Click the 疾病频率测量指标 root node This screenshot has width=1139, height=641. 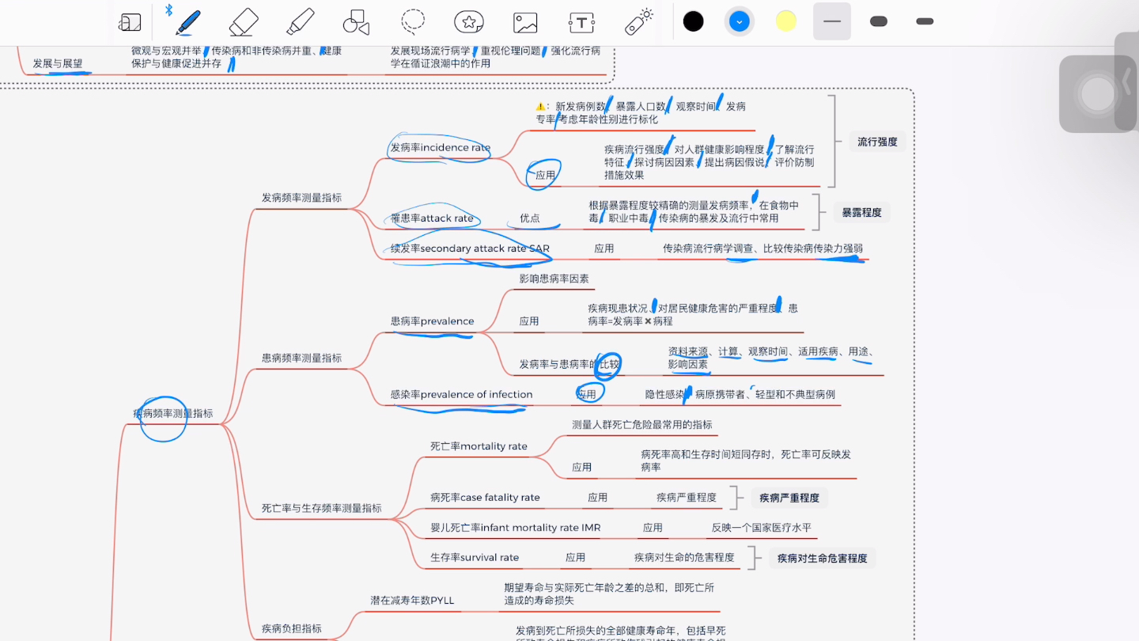coord(172,414)
